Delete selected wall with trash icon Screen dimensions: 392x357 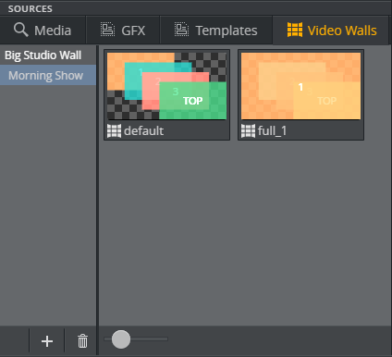click(x=82, y=341)
